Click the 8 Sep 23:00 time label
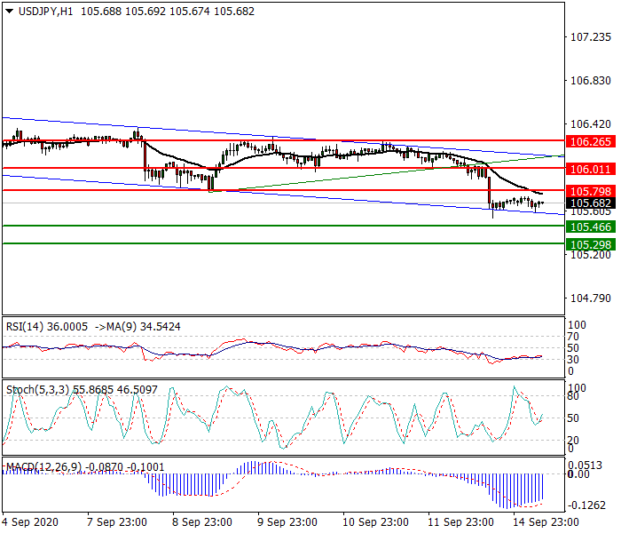This screenshot has width=621, height=533. tap(202, 522)
